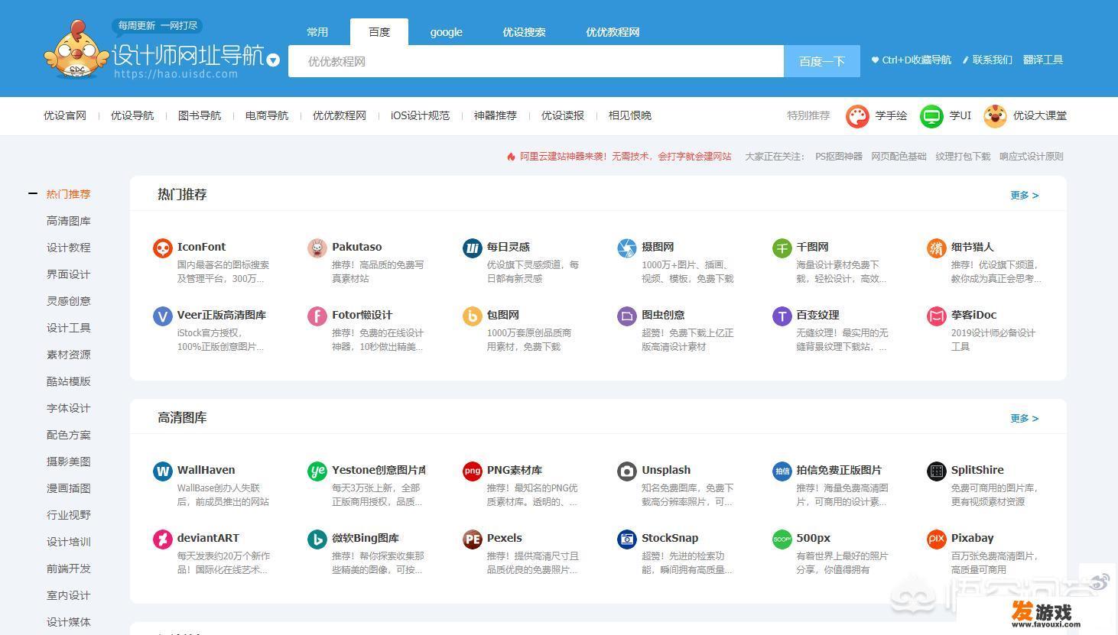Select 字体设计 in left sidebar
The image size is (1118, 635).
[x=69, y=408]
